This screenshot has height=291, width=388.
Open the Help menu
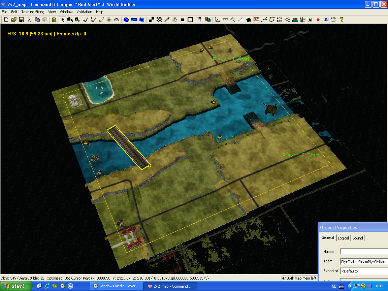coord(99,12)
